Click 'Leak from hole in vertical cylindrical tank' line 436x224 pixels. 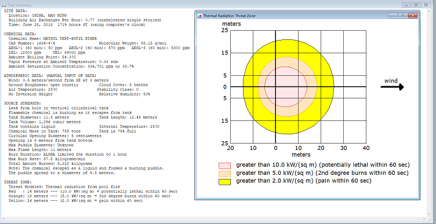59,108
